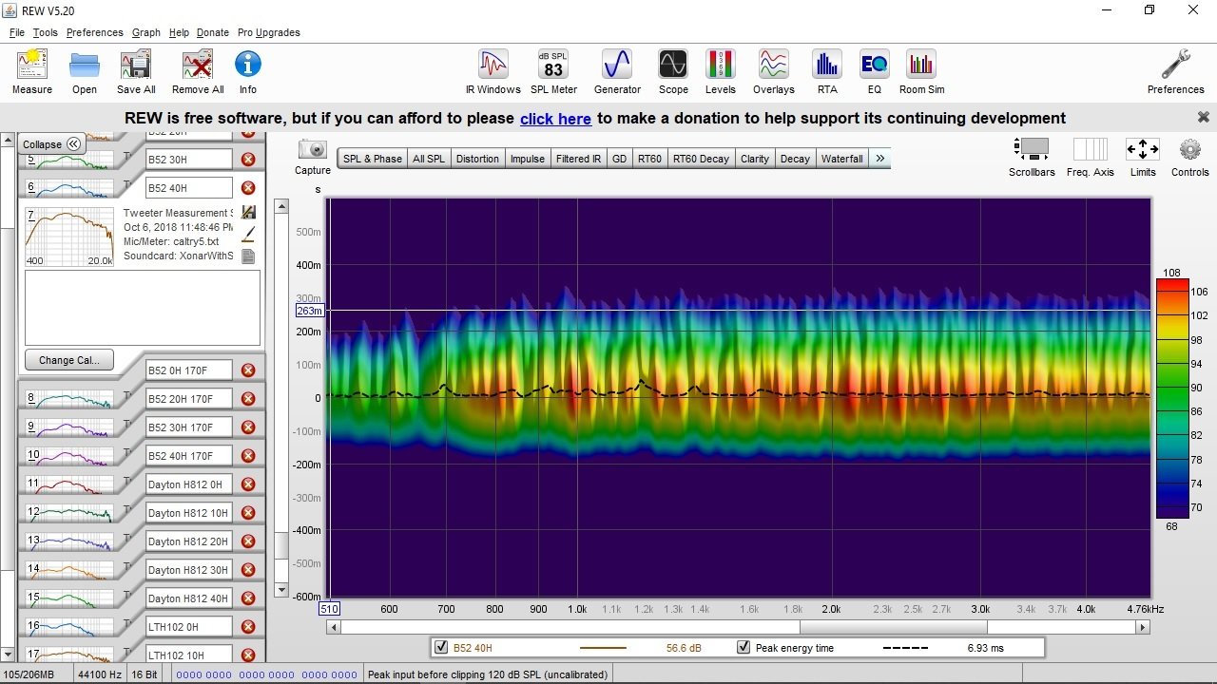
Task: Switch to the Distortion graph tab
Action: 477,158
